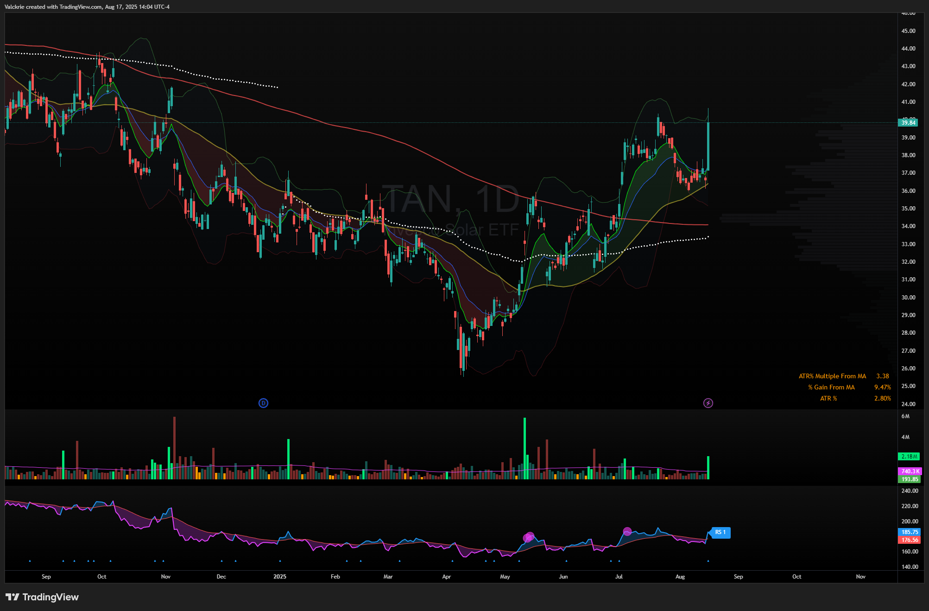This screenshot has width=929, height=611.
Task: Click the pink circle marker near July on RS line
Action: pyautogui.click(x=627, y=531)
